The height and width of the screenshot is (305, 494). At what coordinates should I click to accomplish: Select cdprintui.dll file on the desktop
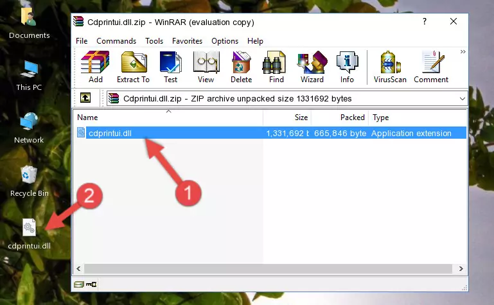pyautogui.click(x=29, y=234)
